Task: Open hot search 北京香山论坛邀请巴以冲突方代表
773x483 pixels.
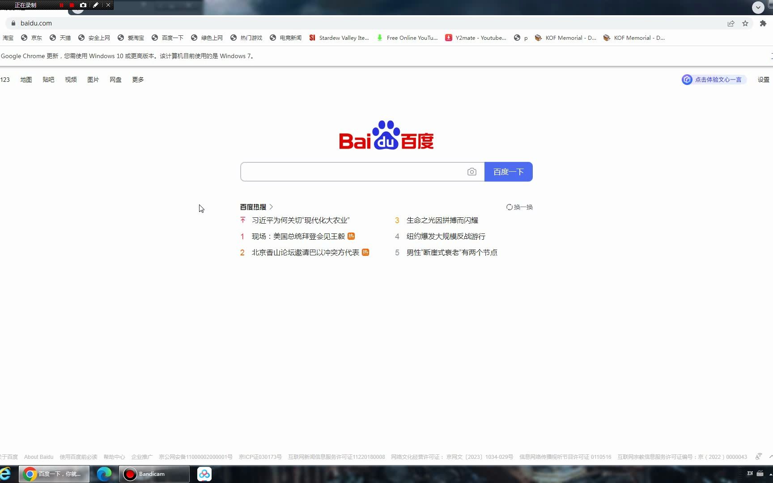Action: pos(306,253)
